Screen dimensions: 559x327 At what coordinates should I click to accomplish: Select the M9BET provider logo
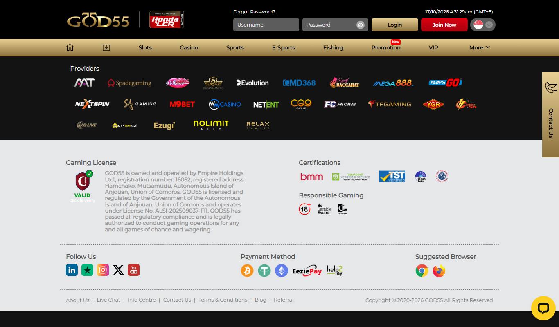[182, 104]
